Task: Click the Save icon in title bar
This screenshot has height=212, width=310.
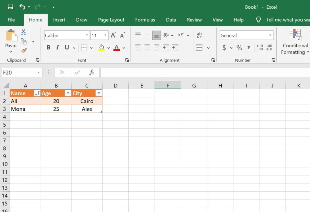Action: pyautogui.click(x=10, y=7)
